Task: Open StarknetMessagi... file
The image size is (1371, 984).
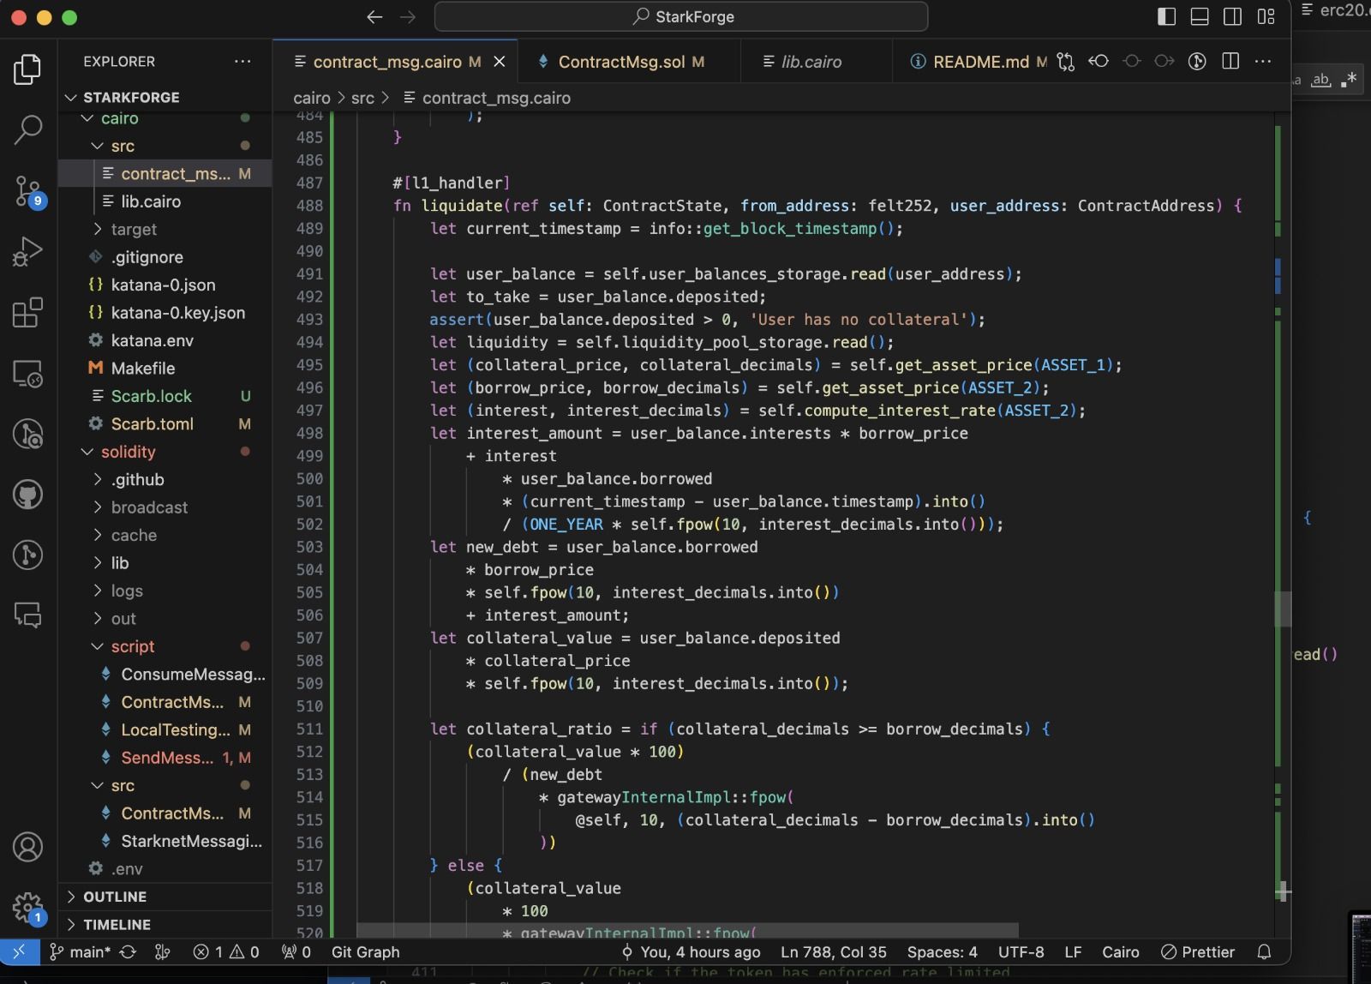Action: (165, 841)
